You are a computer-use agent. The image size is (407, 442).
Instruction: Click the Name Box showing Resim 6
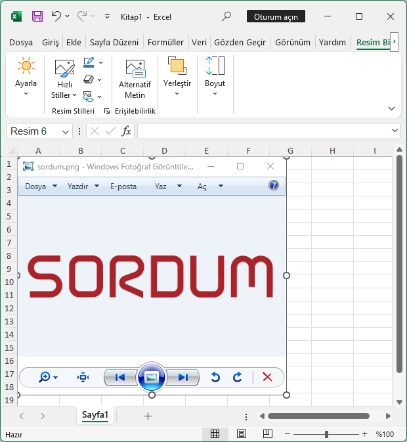point(33,131)
